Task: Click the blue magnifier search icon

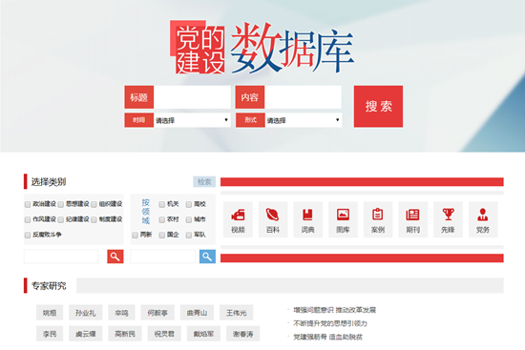Action: point(207,257)
